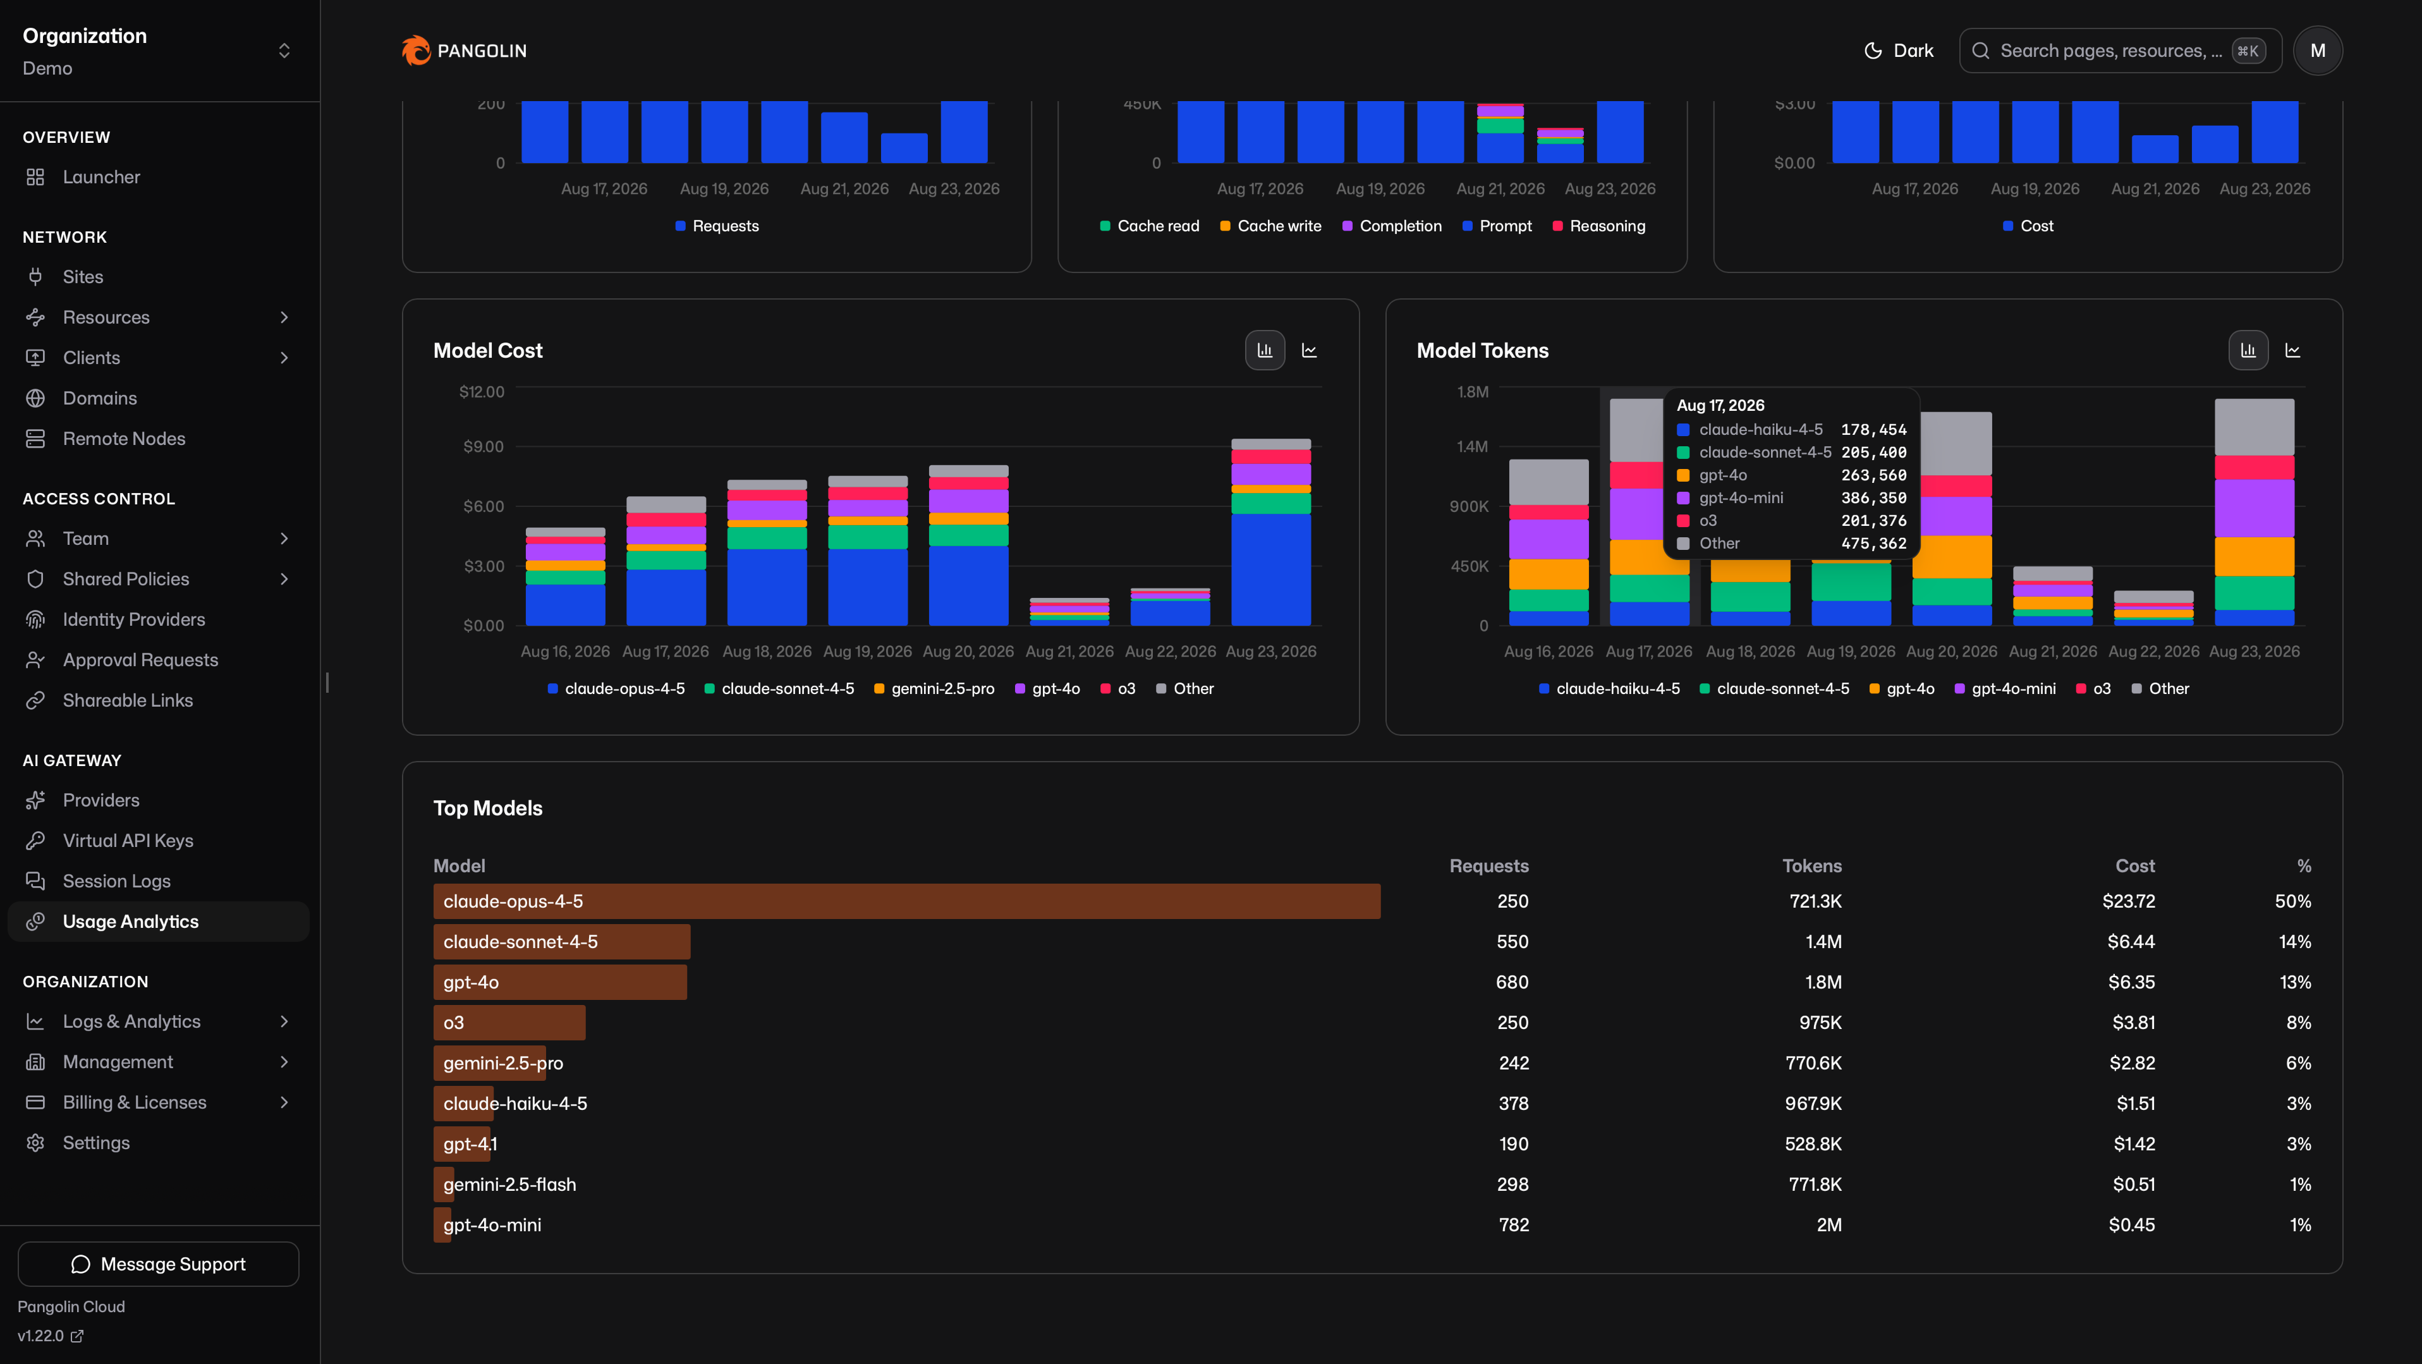
Task: Click the Aug 23, 2026 bar in Model Cost
Action: coord(1270,532)
